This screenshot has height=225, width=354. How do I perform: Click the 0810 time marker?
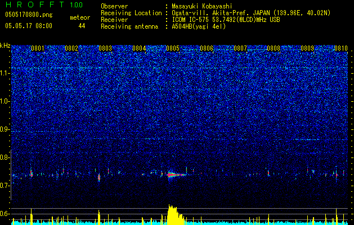point(341,48)
